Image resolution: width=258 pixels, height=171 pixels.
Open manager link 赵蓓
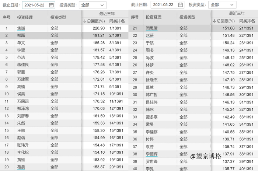pos(150,35)
